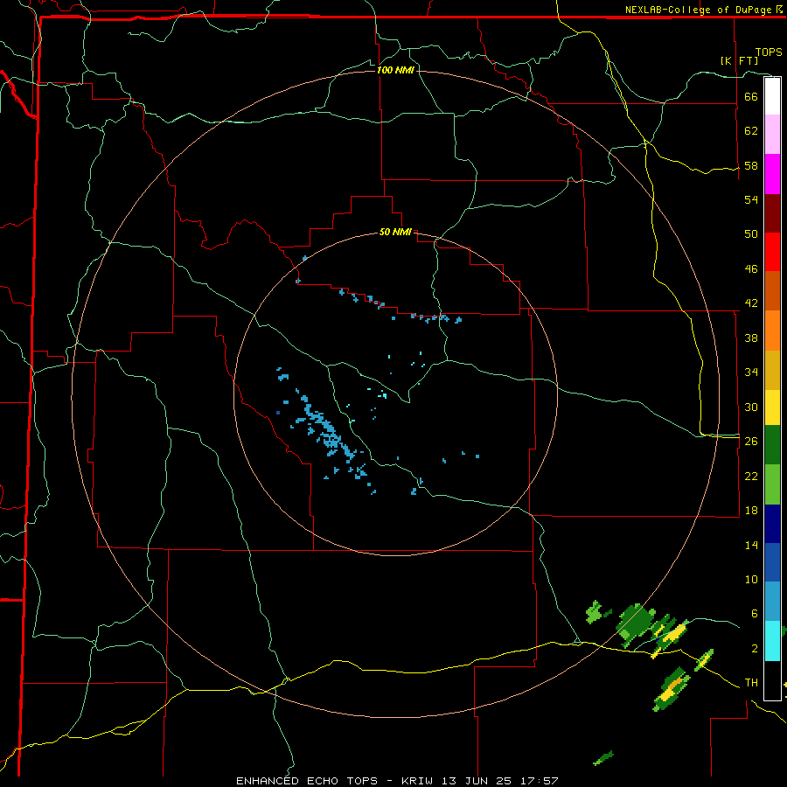Viewport: 787px width, 787px height.
Task: Click the orange band near 38-42 kft
Action: [x=772, y=331]
